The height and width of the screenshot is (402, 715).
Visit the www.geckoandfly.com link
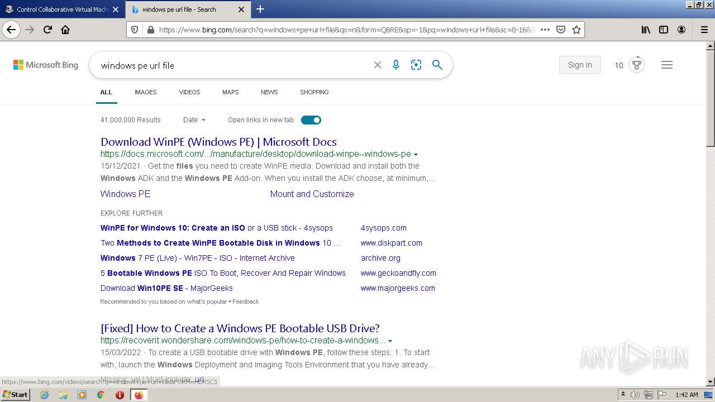[398, 273]
